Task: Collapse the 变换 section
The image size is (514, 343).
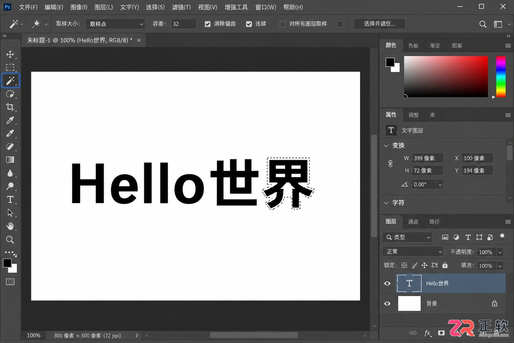Action: point(386,145)
